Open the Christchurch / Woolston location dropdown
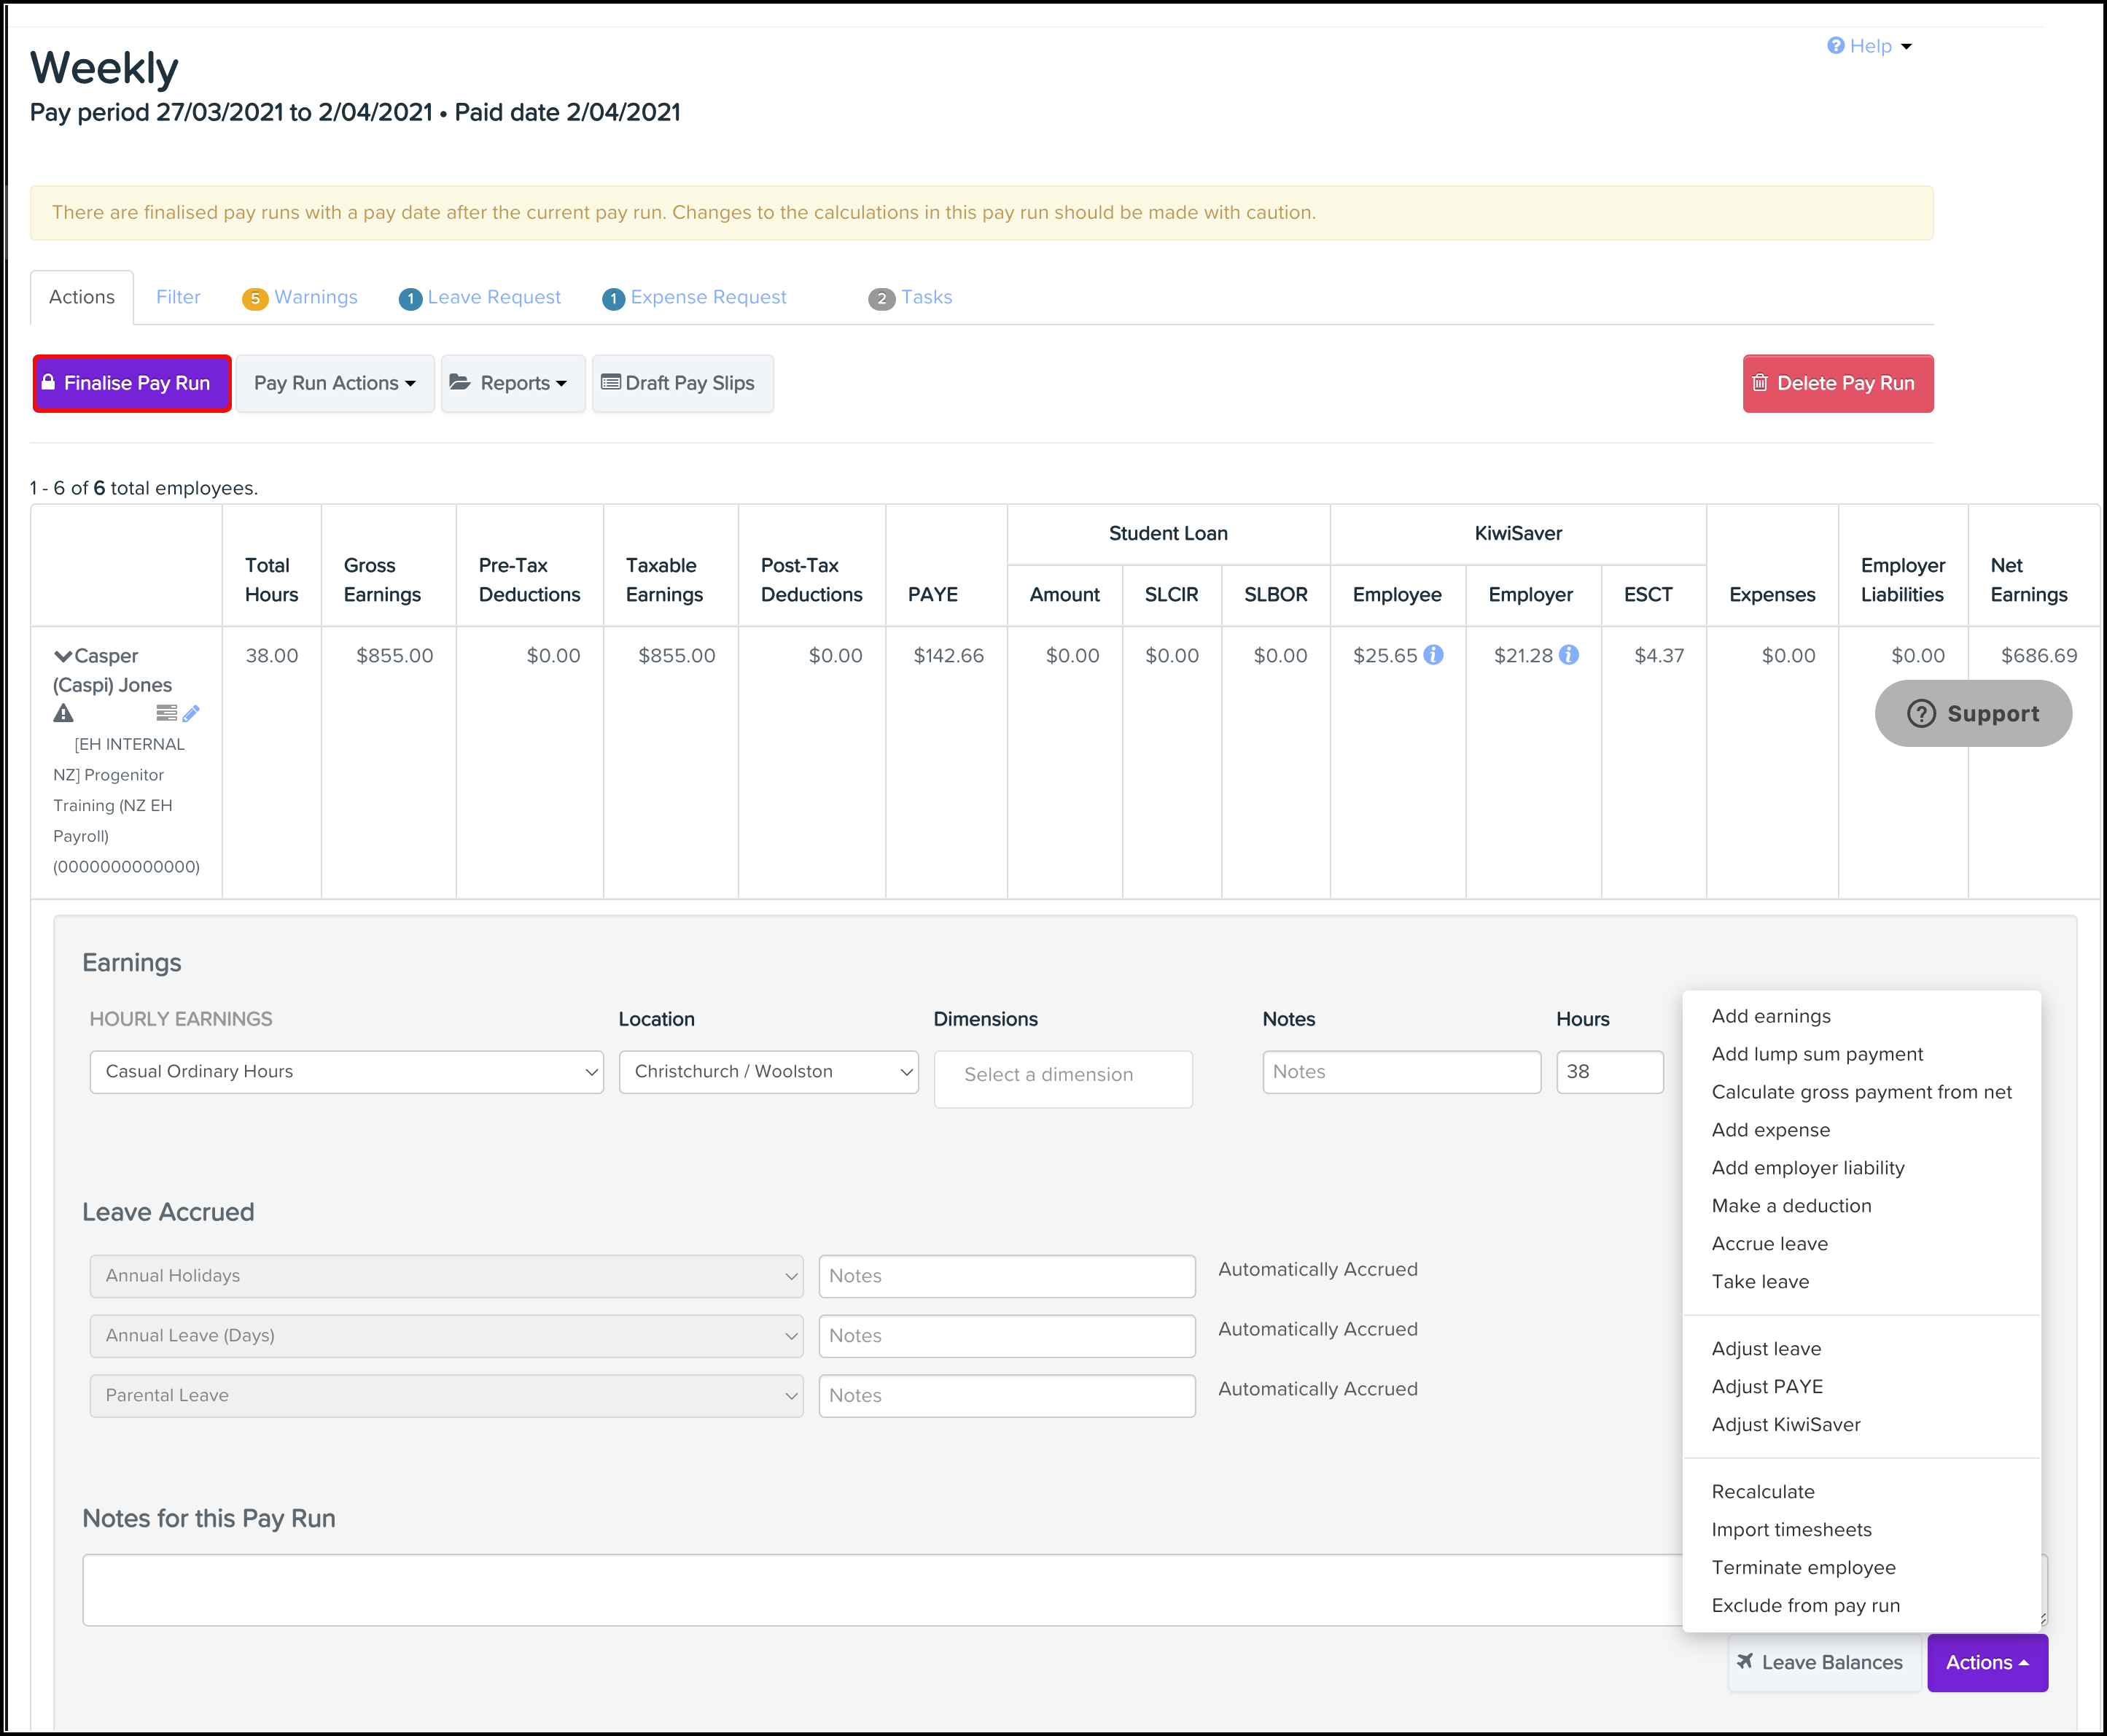2107x1736 pixels. [x=768, y=1072]
